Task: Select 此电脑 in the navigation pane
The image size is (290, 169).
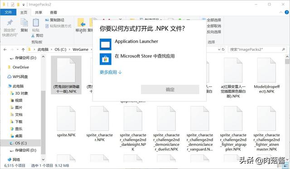Action: tap(18, 86)
